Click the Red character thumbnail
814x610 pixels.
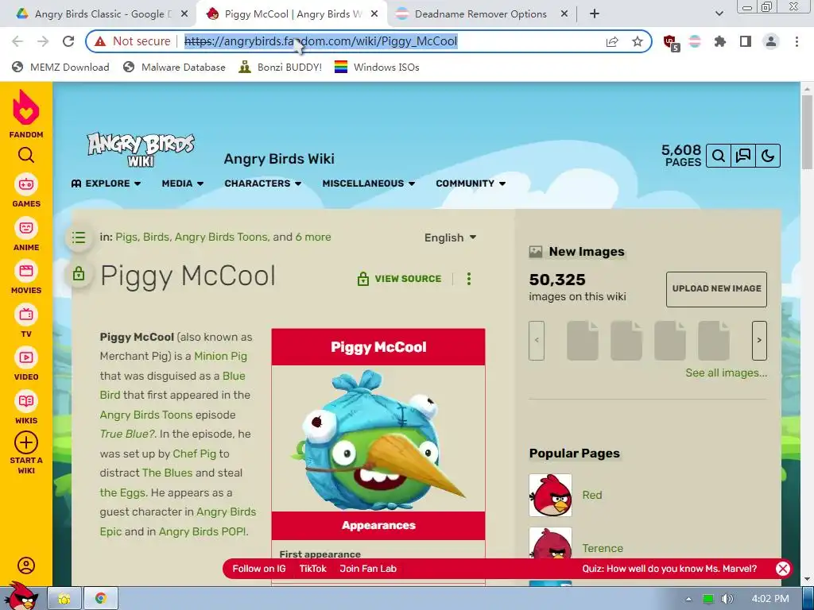(x=550, y=496)
